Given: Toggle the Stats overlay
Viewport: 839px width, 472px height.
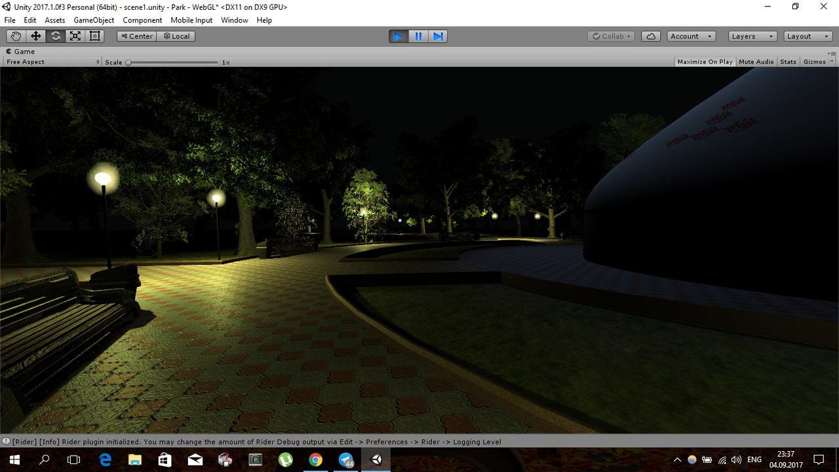Looking at the screenshot, I should (789, 62).
